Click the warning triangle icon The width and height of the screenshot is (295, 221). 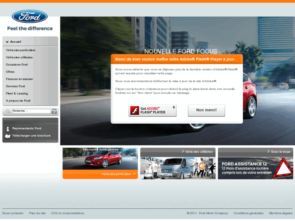coord(283,168)
